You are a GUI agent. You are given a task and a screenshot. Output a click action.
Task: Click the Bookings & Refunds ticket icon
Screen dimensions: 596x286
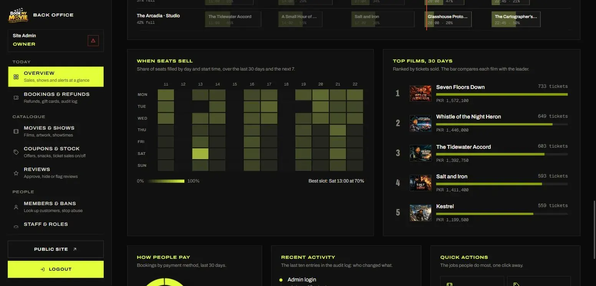point(16,98)
